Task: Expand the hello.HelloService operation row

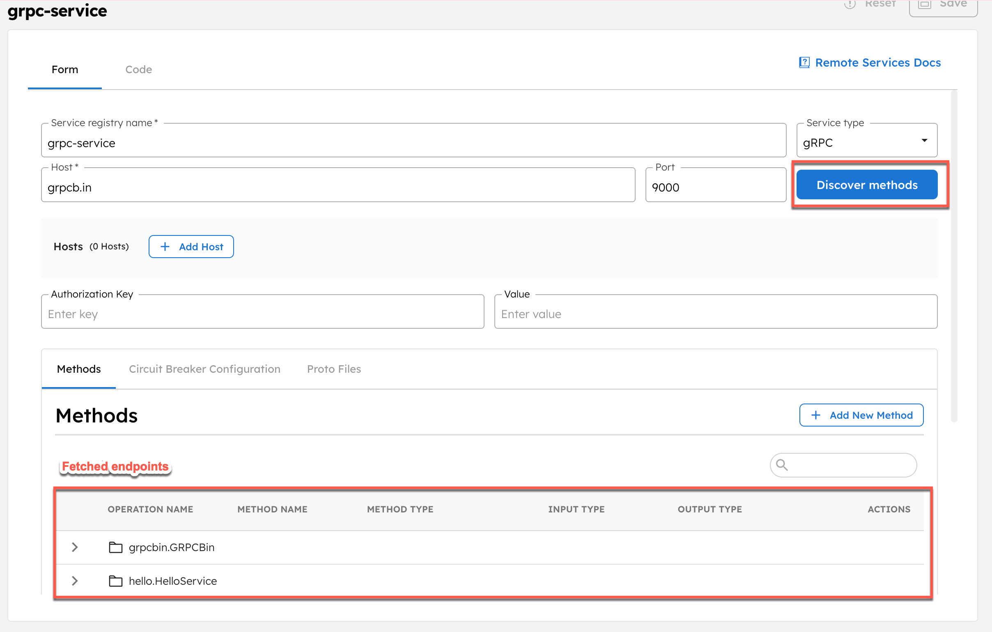Action: click(x=75, y=581)
